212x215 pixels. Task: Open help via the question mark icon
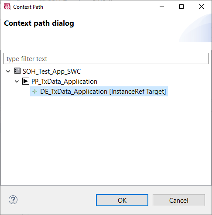click(13, 200)
